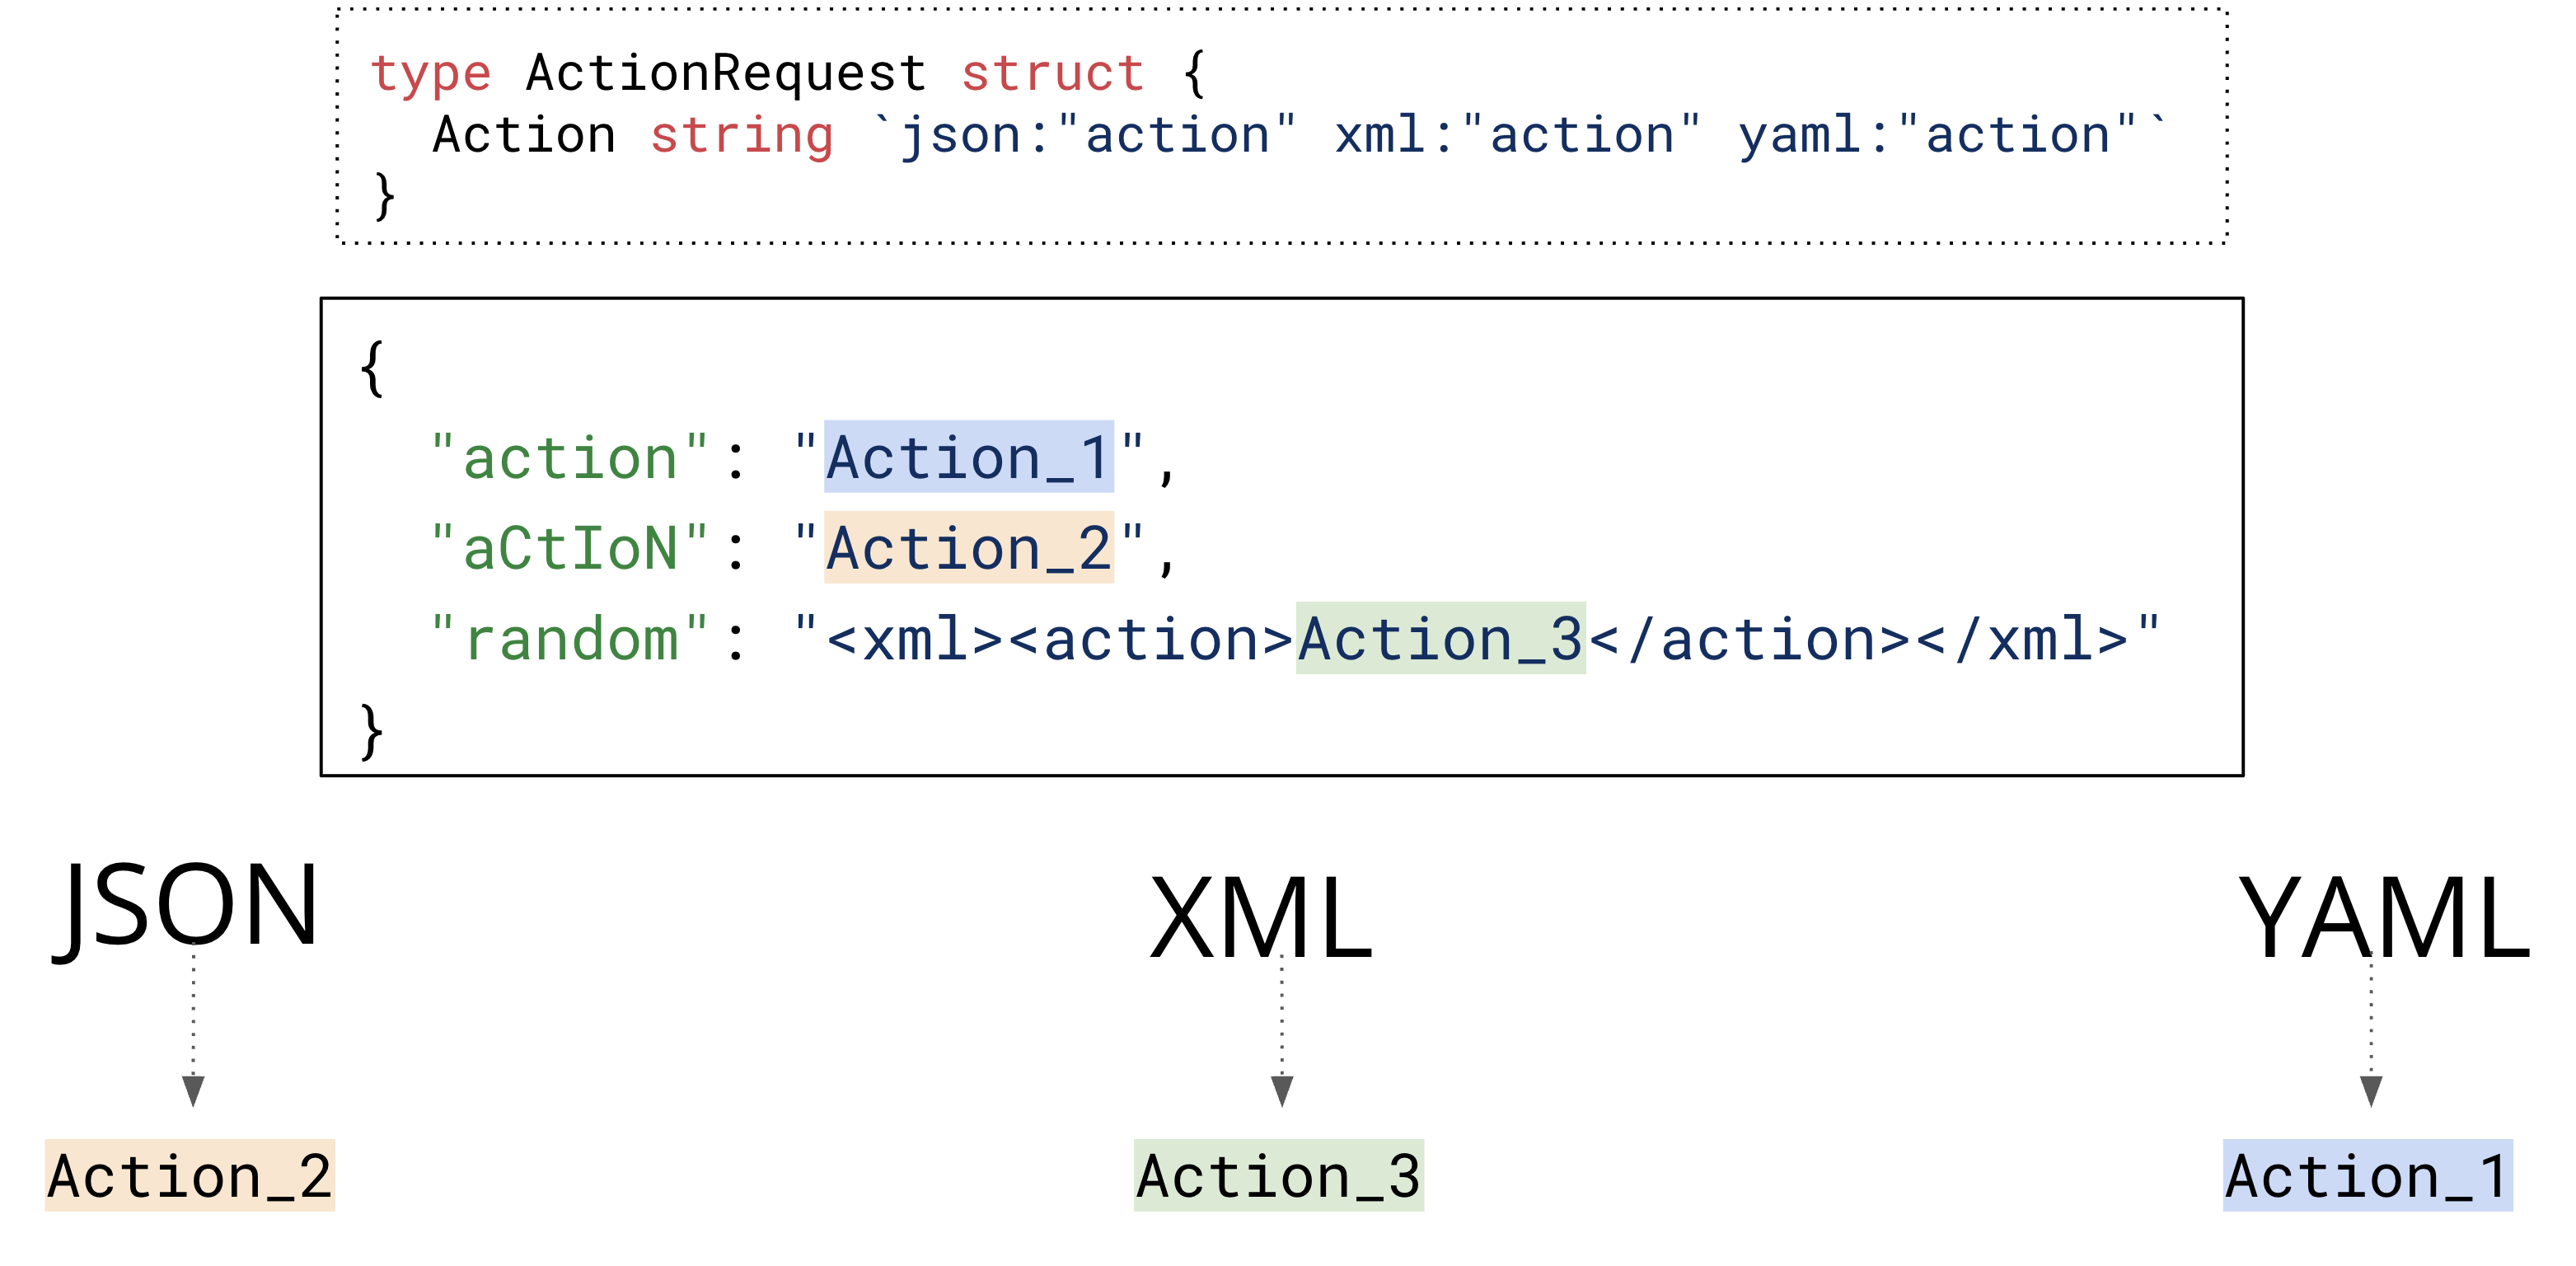This screenshot has height=1266, width=2576.
Task: Click the red "type" keyword
Action: (431, 74)
